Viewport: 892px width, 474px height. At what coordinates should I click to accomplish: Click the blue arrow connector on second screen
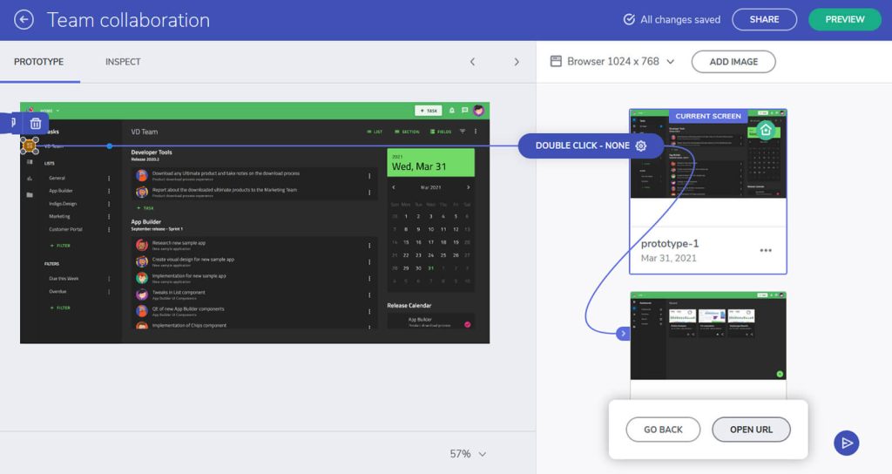click(x=623, y=334)
